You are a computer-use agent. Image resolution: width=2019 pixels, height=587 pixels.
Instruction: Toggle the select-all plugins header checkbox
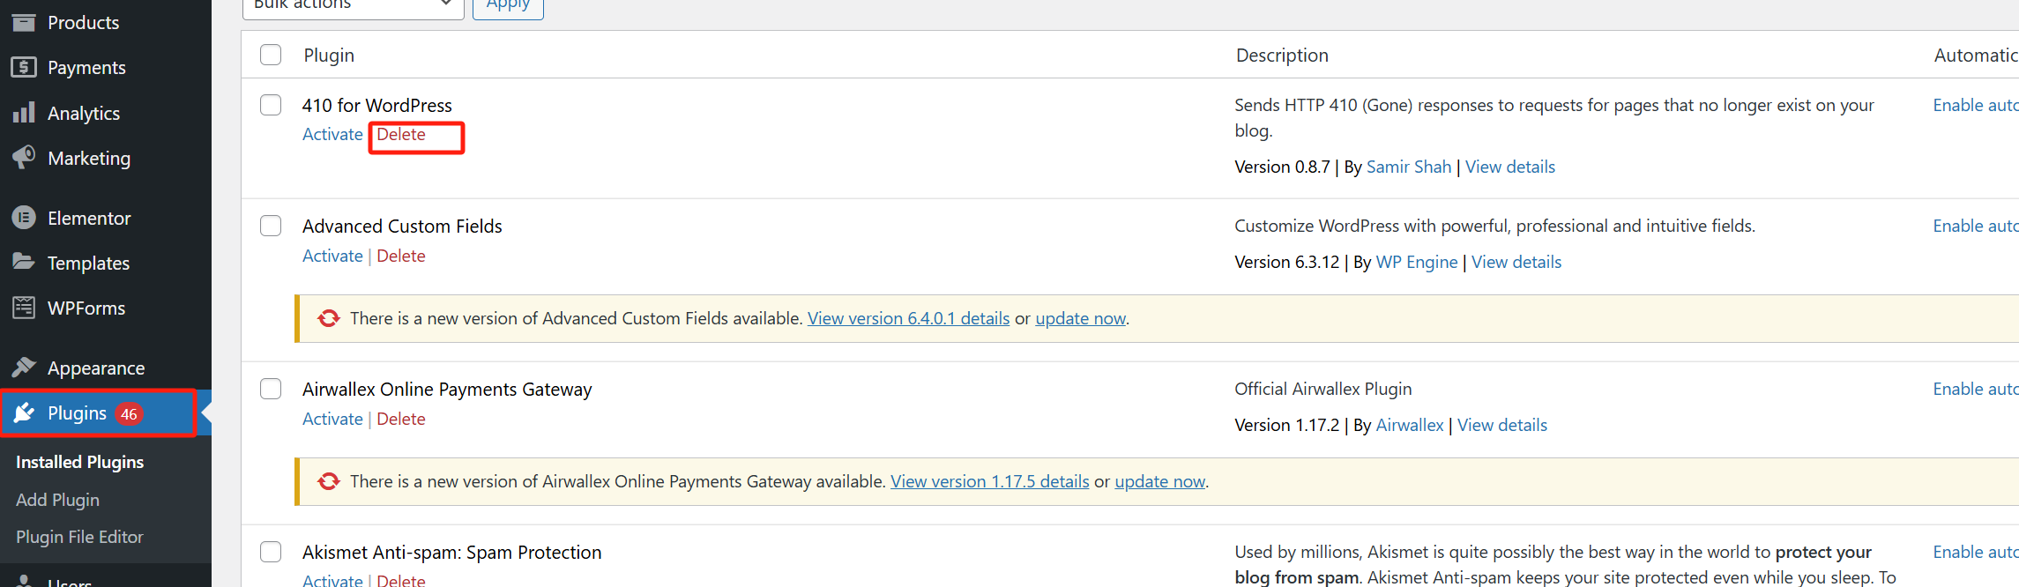271,55
